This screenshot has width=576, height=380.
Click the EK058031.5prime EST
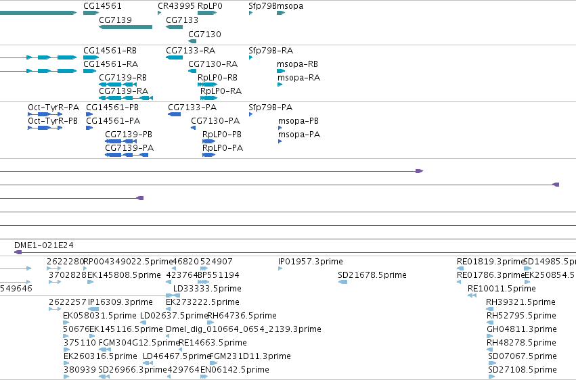(x=66, y=323)
